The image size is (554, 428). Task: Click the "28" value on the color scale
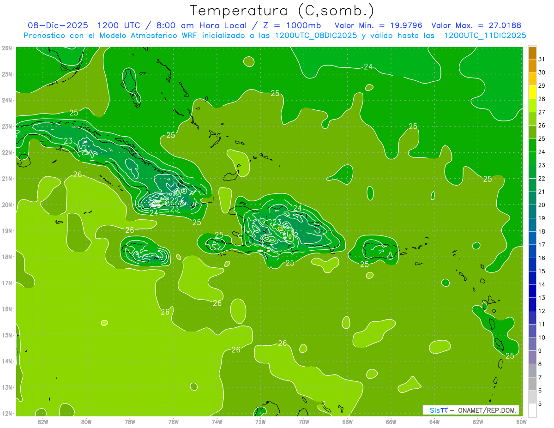(542, 99)
